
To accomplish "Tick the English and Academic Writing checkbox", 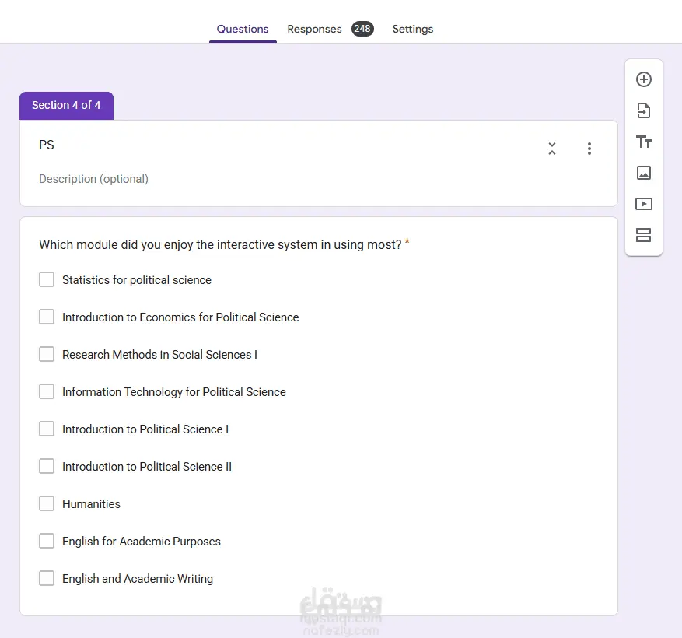I will point(47,578).
